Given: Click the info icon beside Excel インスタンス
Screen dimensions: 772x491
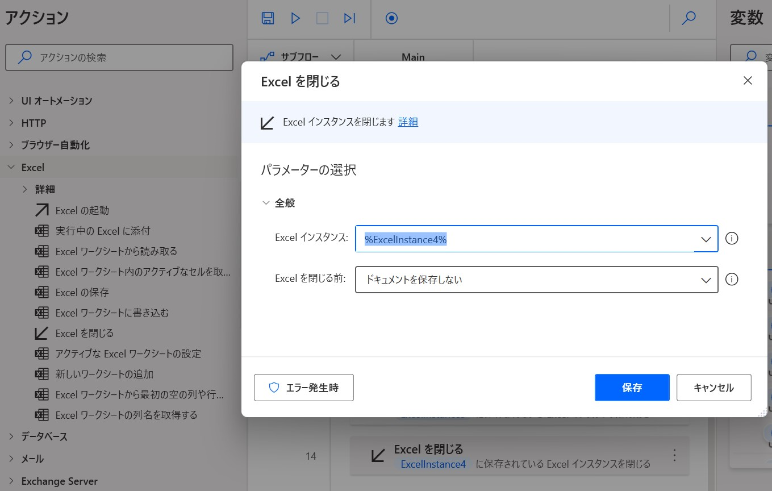Looking at the screenshot, I should pos(732,239).
